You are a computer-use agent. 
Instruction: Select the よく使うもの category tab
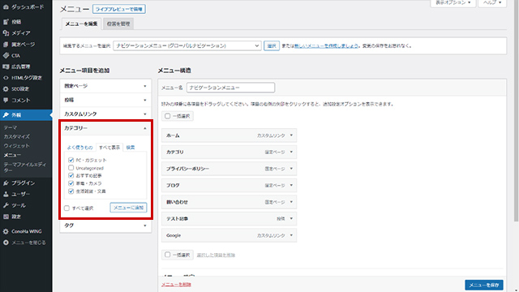(79, 148)
